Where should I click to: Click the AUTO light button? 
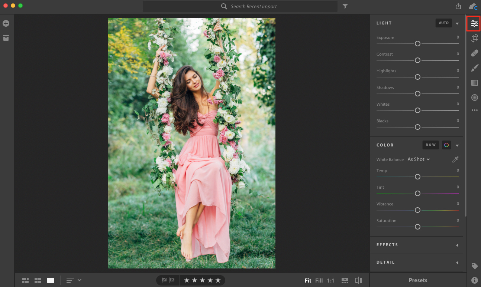[x=443, y=23]
